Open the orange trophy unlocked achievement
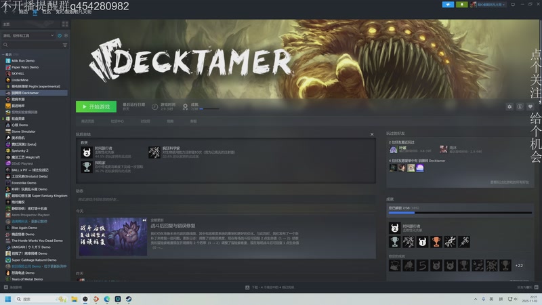The width and height of the screenshot is (542, 305). coord(436,242)
